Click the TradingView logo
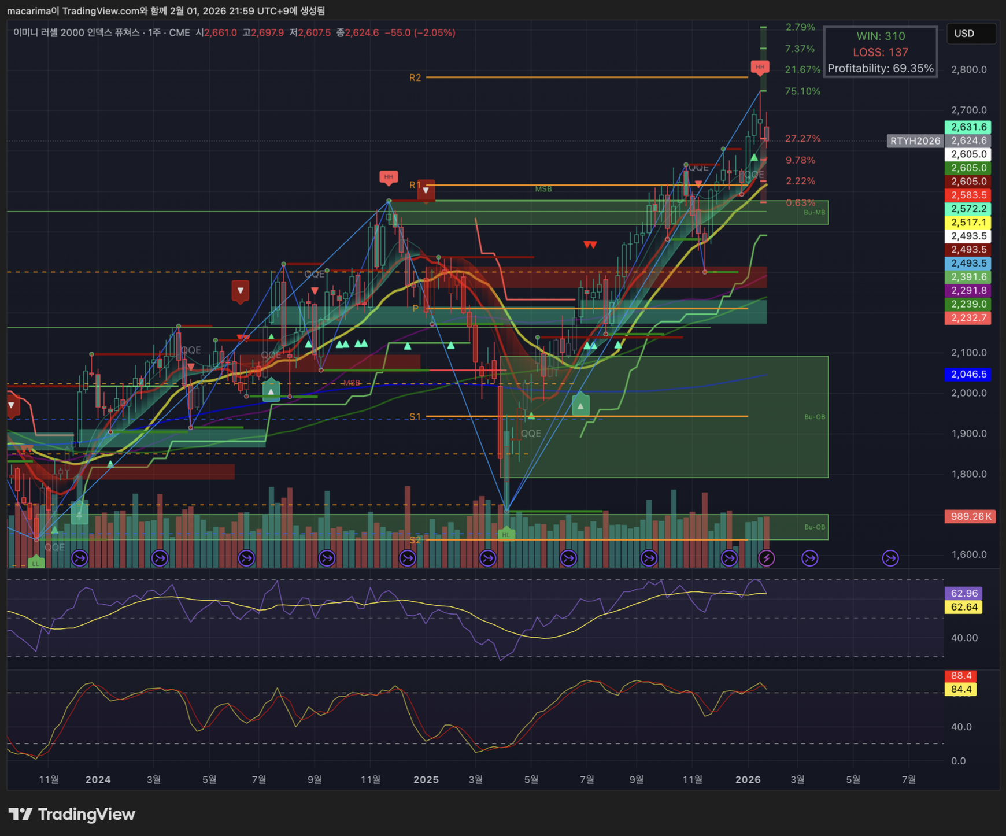The height and width of the screenshot is (836, 1006). [72, 814]
